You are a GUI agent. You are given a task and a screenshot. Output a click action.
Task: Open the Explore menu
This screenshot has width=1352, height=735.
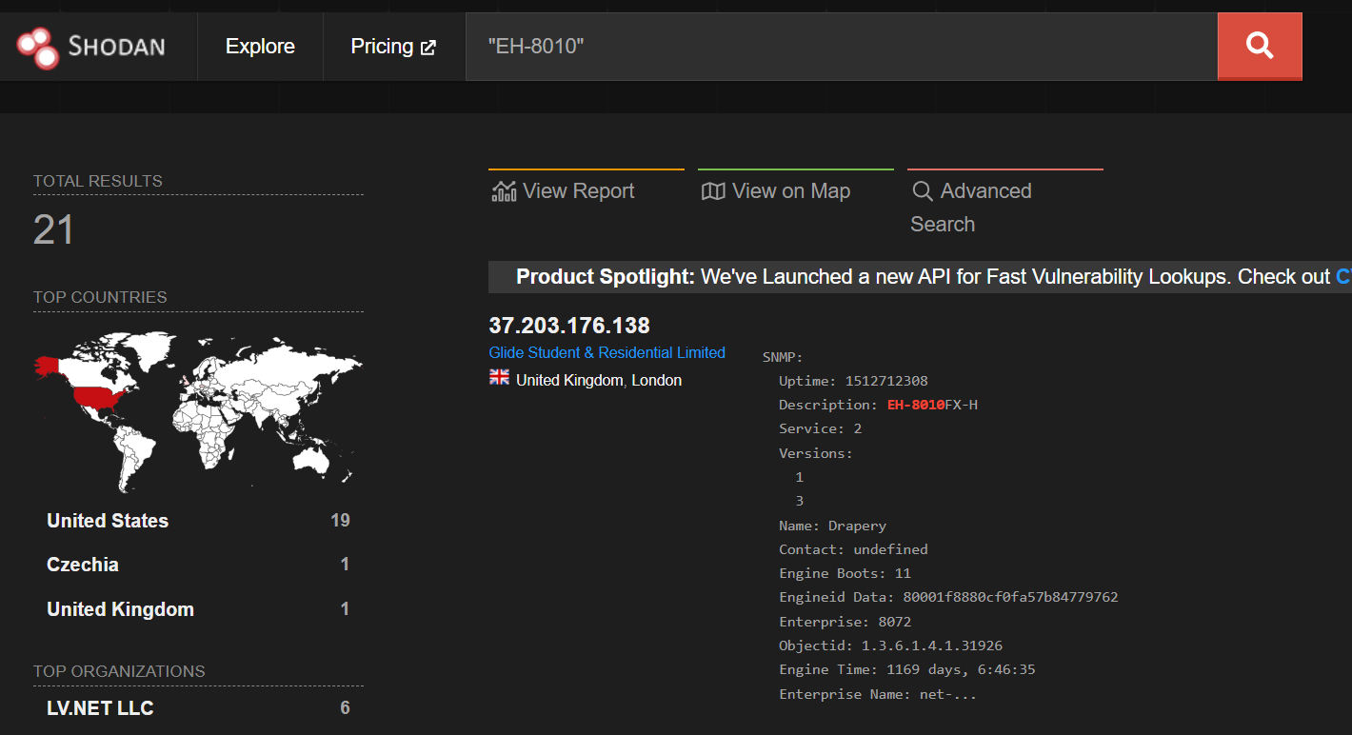pyautogui.click(x=260, y=47)
